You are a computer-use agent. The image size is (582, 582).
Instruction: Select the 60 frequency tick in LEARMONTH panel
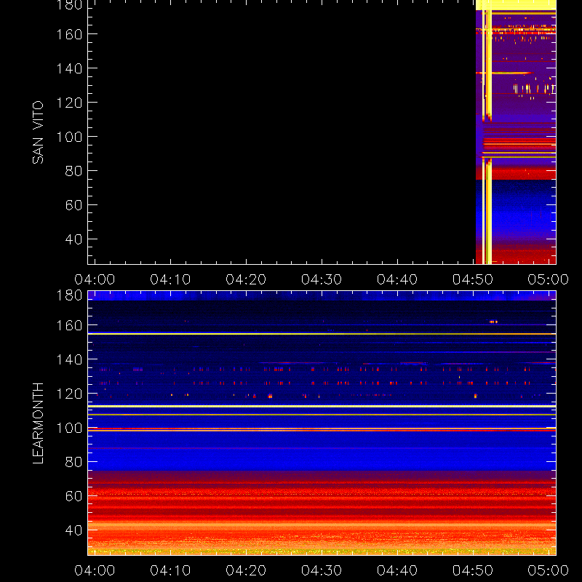click(x=74, y=496)
